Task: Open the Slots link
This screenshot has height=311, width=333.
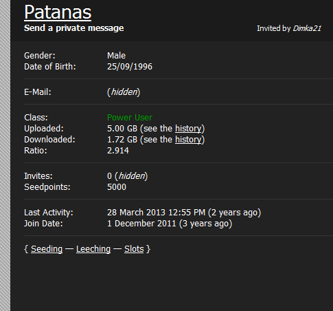Action: click(x=134, y=249)
